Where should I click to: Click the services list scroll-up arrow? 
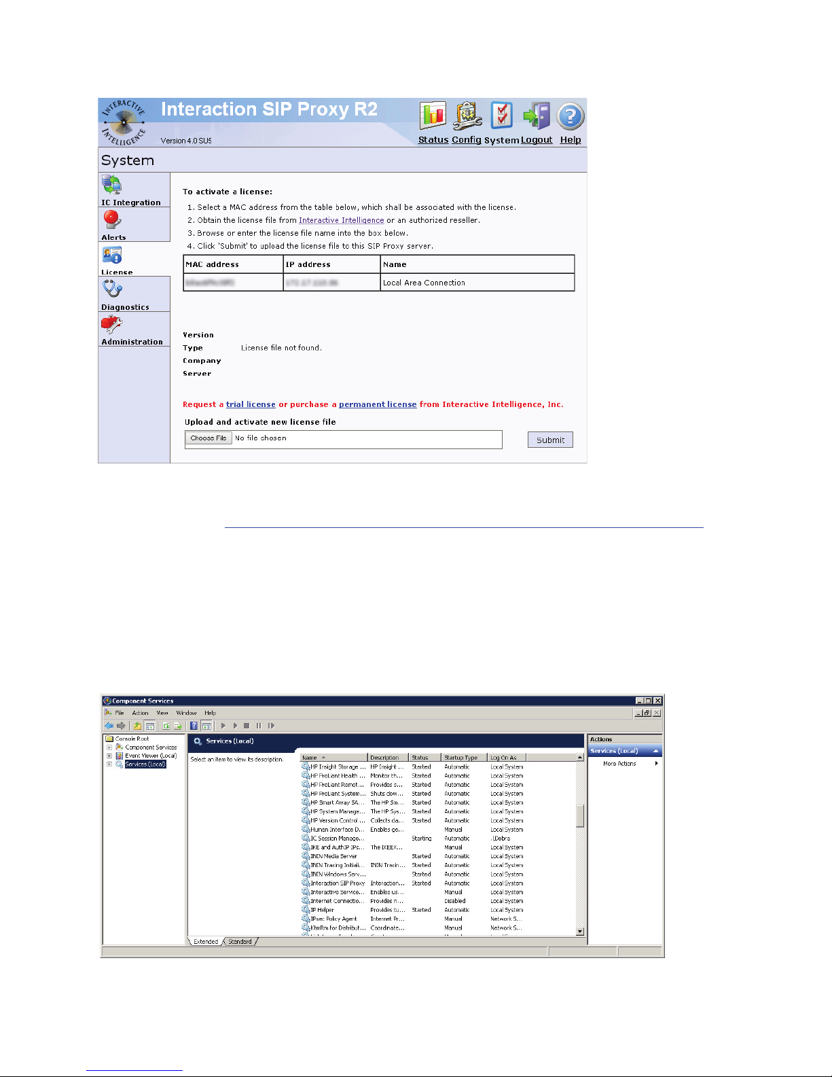(x=580, y=757)
